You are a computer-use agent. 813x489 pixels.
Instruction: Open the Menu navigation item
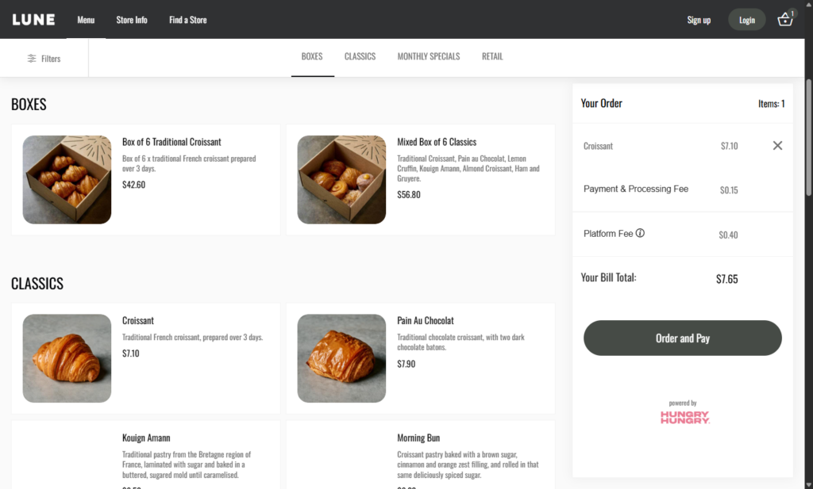coord(85,20)
